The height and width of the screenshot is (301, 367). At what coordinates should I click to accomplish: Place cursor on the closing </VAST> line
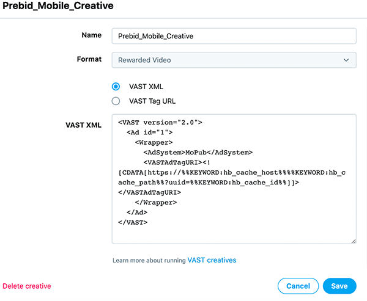(x=133, y=222)
